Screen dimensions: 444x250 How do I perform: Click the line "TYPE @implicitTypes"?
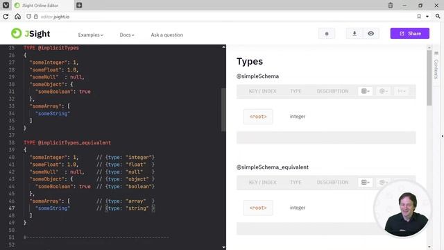point(51,48)
